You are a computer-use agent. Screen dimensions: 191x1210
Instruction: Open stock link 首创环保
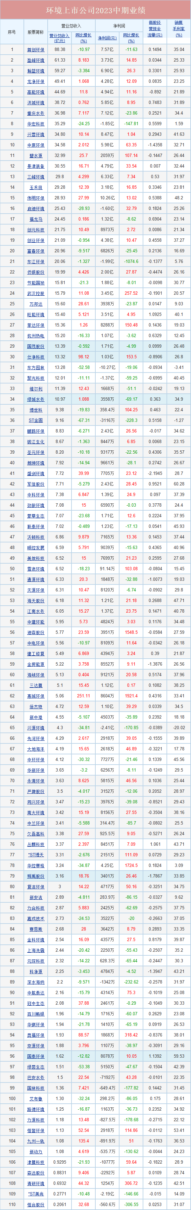coord(36,50)
